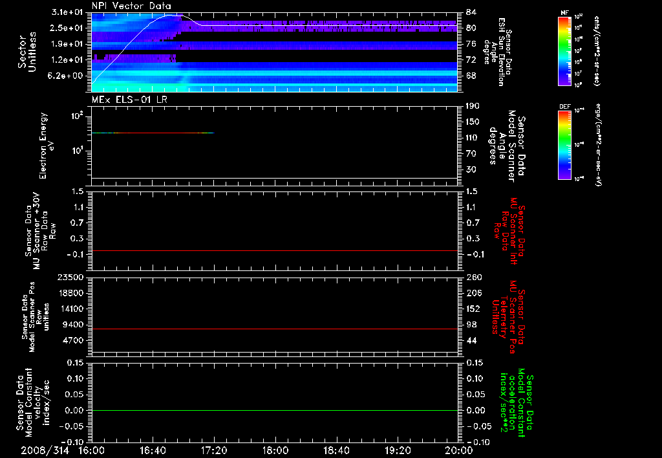Click the 80 degree sun elevation tick
Screen dimensions: 662x458
point(471,28)
